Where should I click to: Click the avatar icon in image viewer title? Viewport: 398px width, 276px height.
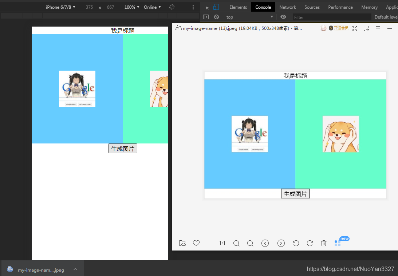coord(323,28)
